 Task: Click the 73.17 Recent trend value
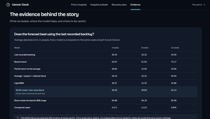[174, 62]
